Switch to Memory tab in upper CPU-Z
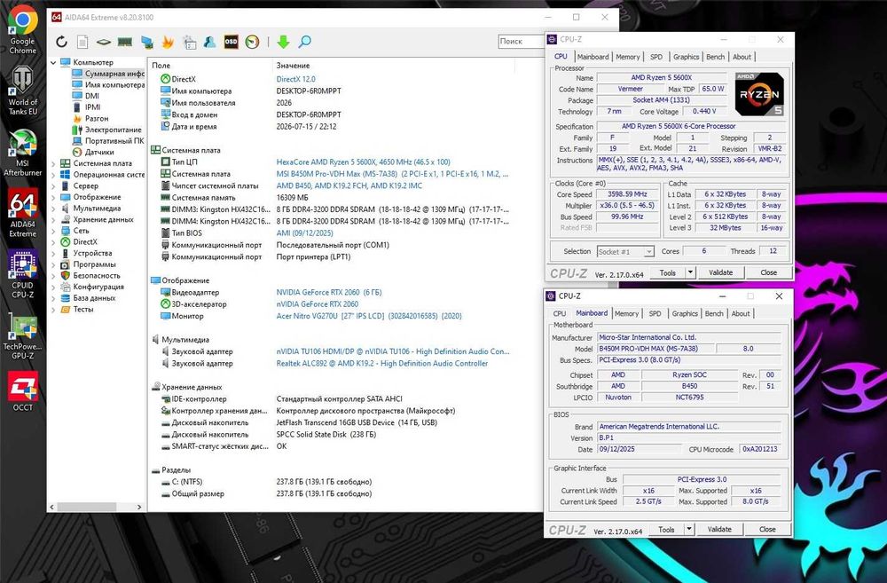Screen dimensions: 887x583 coord(627,57)
